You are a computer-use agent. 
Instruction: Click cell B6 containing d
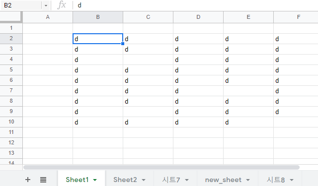click(x=98, y=80)
